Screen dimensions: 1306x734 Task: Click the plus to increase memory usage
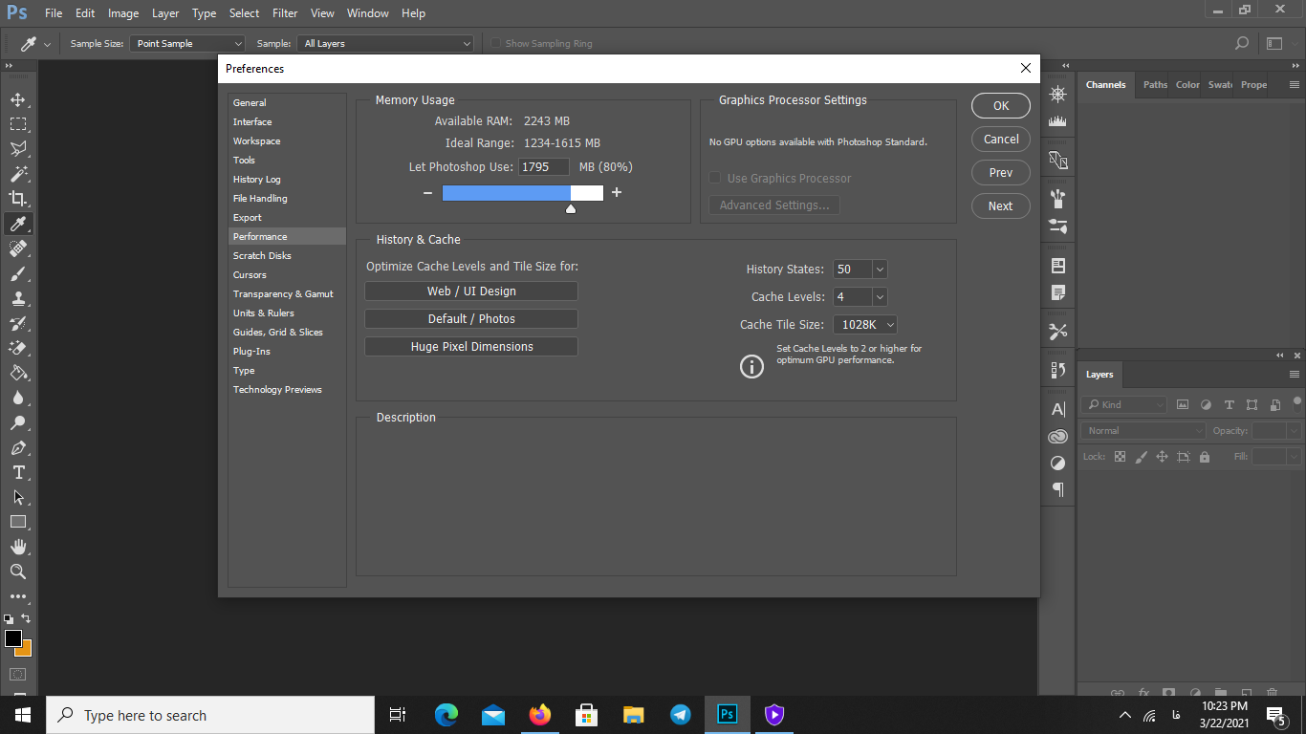[617, 192]
